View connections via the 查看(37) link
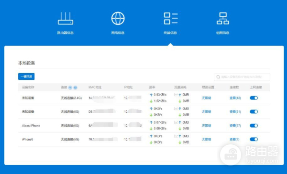Image resolution: width=287 pixels, height=174 pixels. coord(235,126)
